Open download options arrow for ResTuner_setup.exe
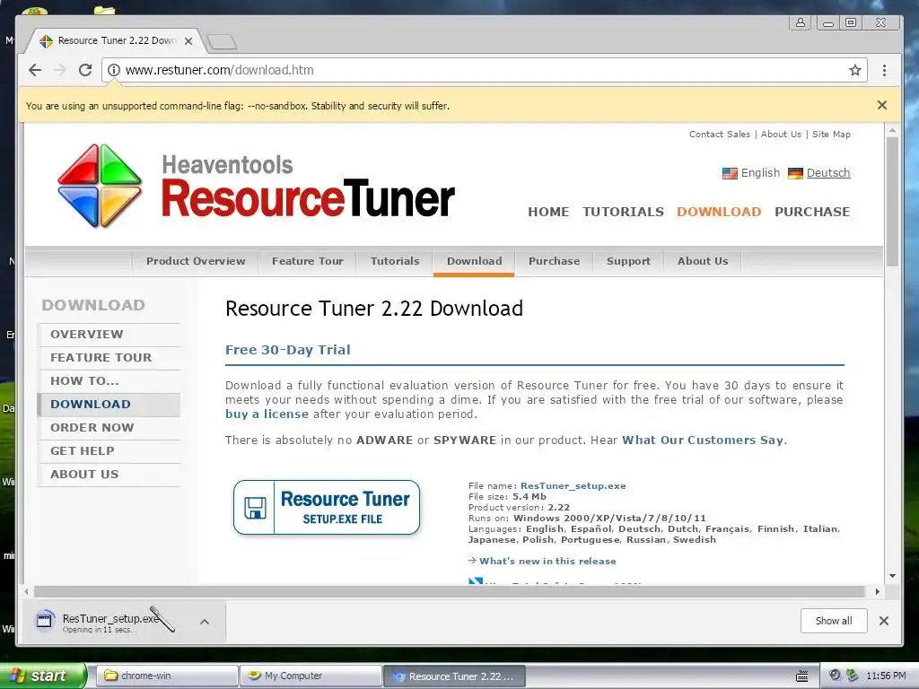This screenshot has height=689, width=919. pos(205,622)
